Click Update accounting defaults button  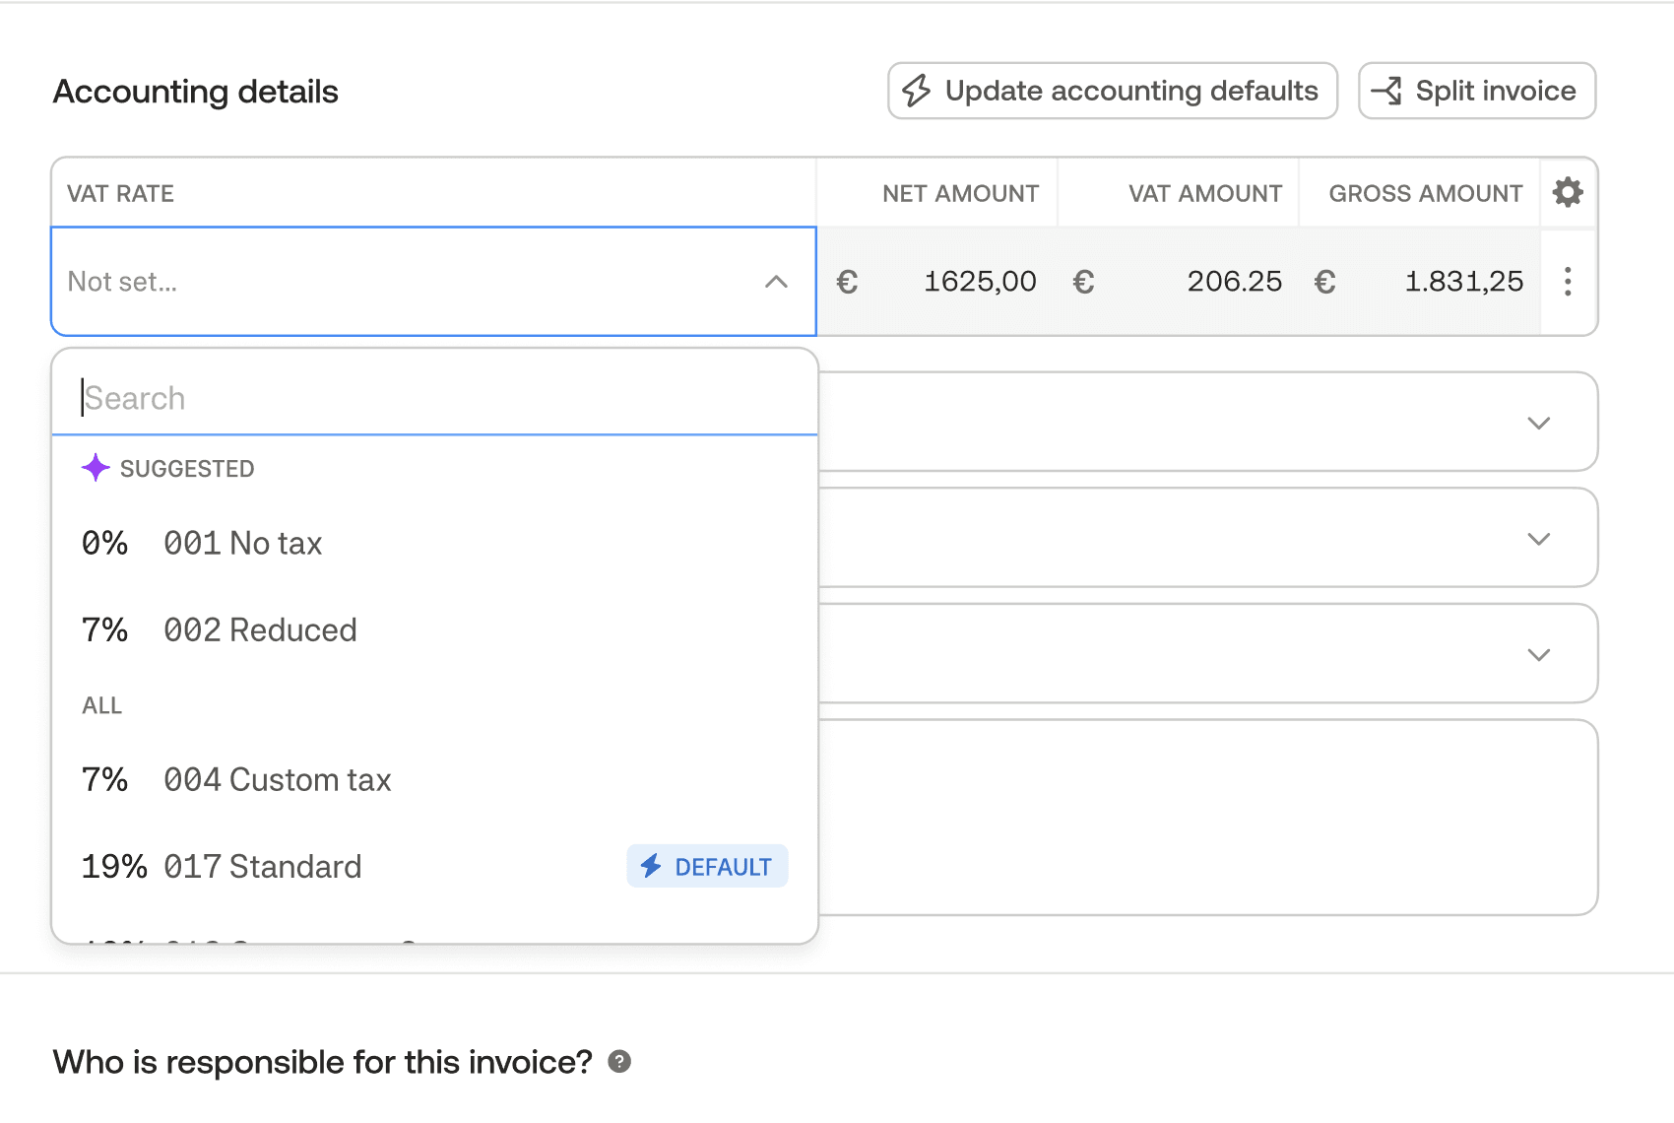1113,91
